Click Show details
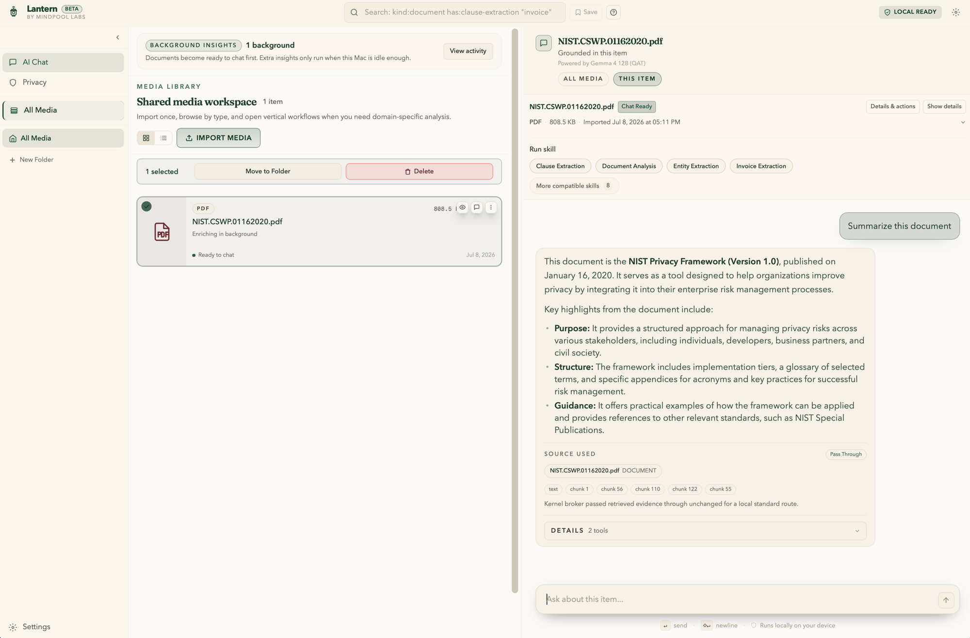Screen dimensions: 970x638 point(944,107)
